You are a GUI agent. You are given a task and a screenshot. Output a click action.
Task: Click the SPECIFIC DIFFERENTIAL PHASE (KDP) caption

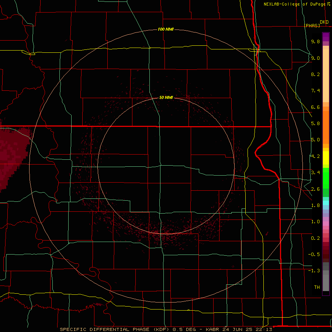[x=115, y=329]
